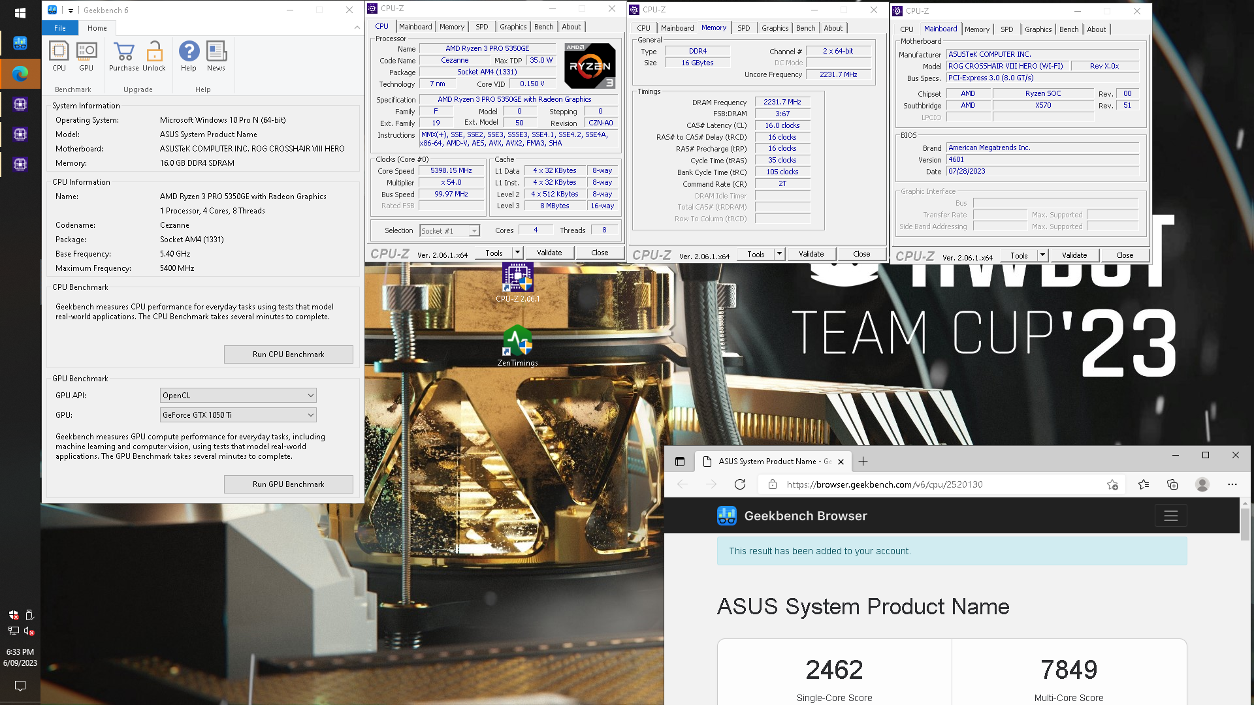Screen dimensions: 1254x705
Task: Click the Windows Start button
Action: [20, 13]
